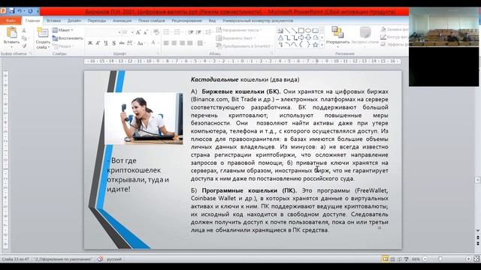
Task: Click the Fit Slide to Window icon
Action: [x=476, y=259]
